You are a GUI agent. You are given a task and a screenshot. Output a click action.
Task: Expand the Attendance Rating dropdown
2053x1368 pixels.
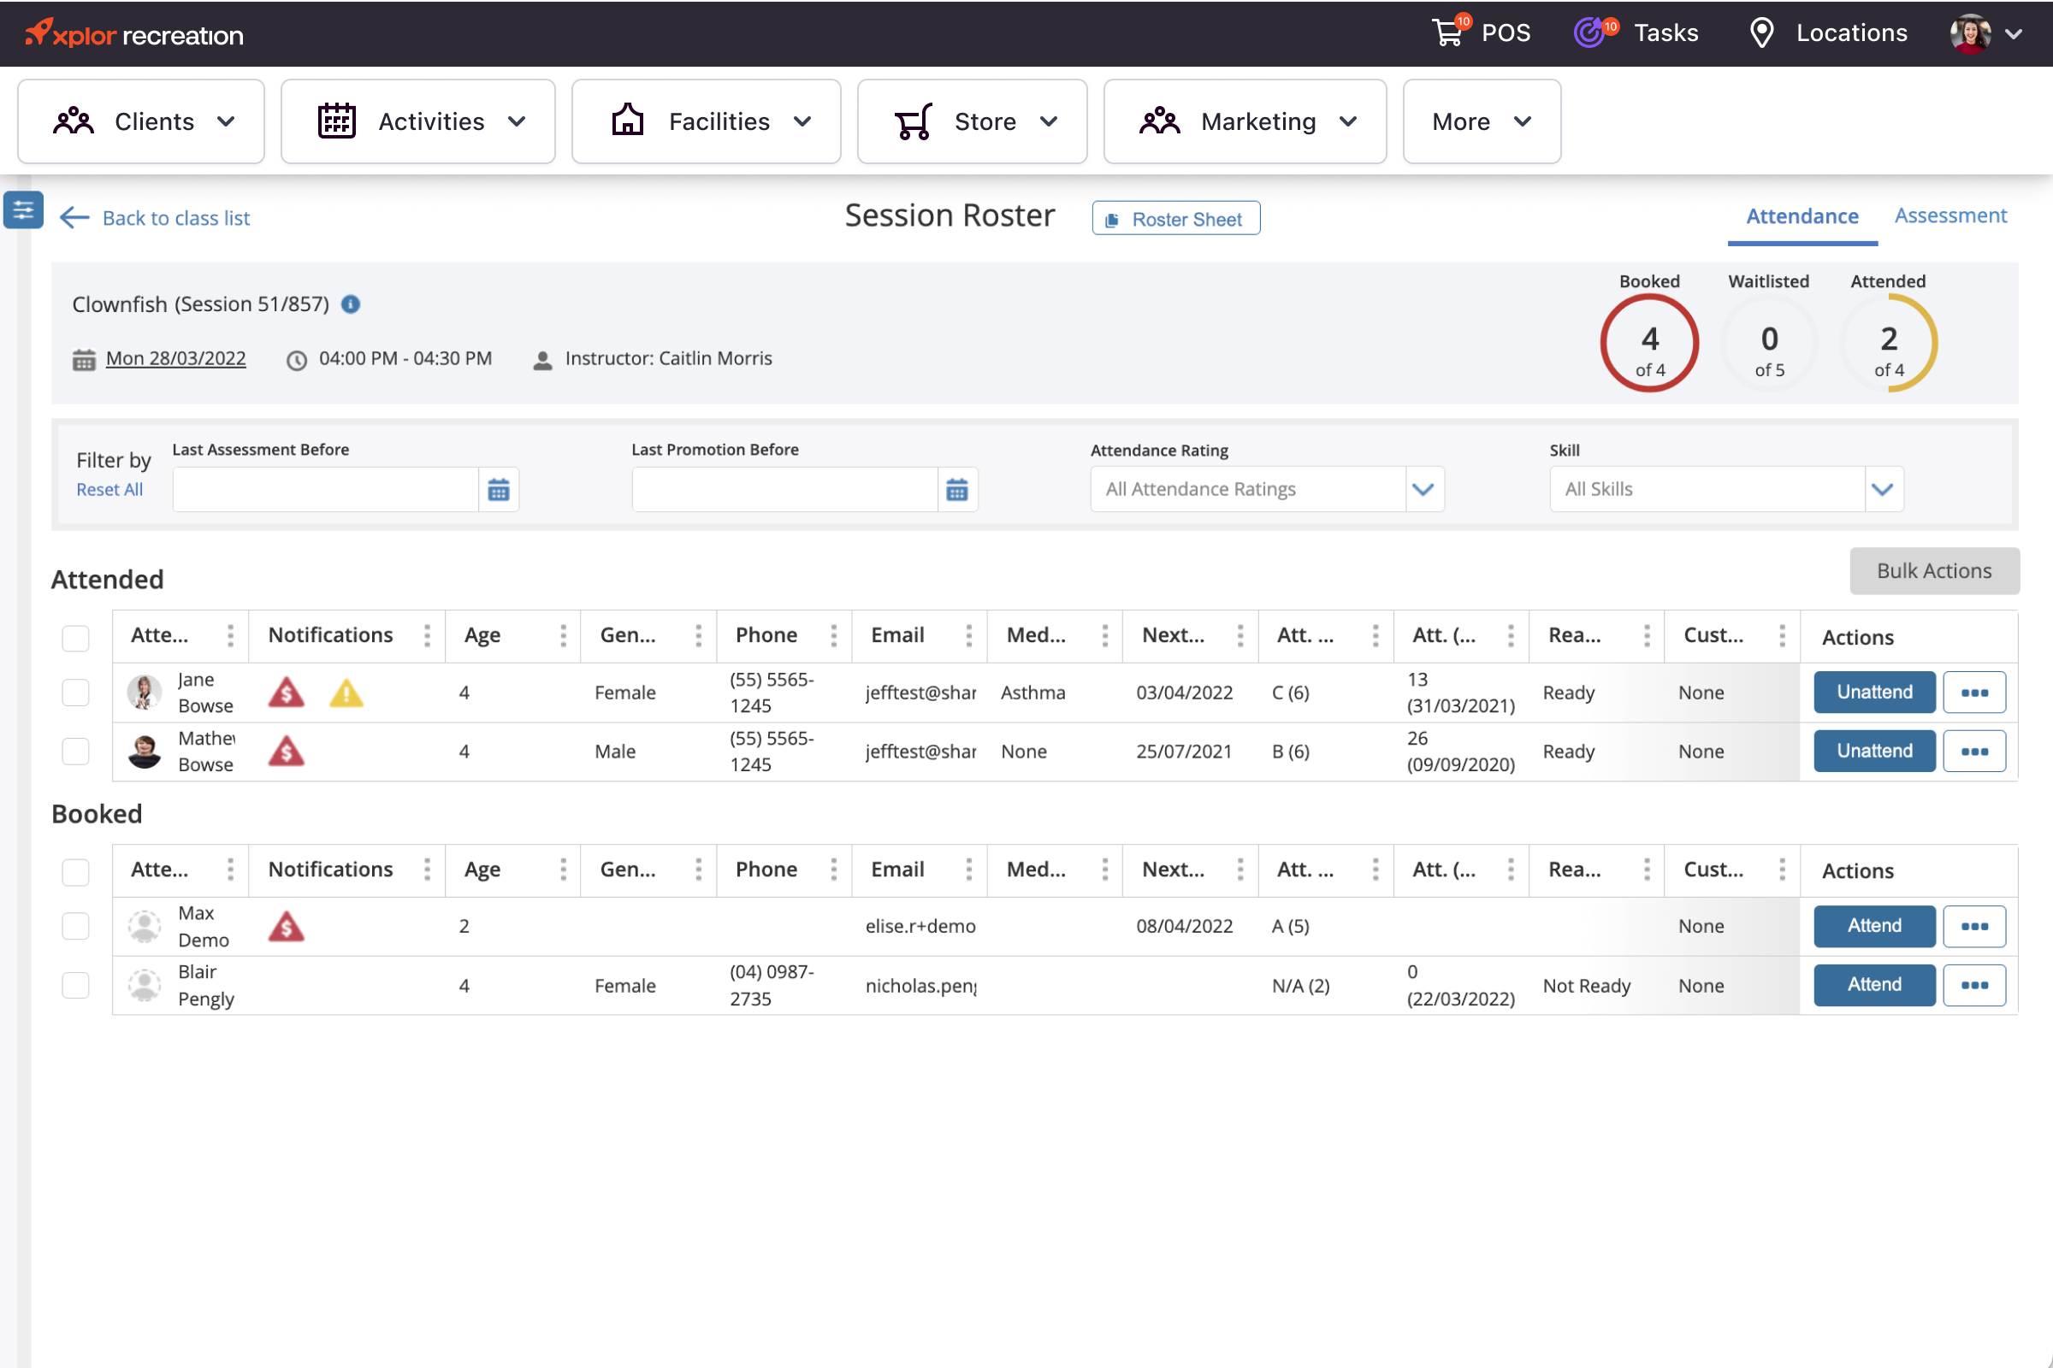[x=1421, y=488]
